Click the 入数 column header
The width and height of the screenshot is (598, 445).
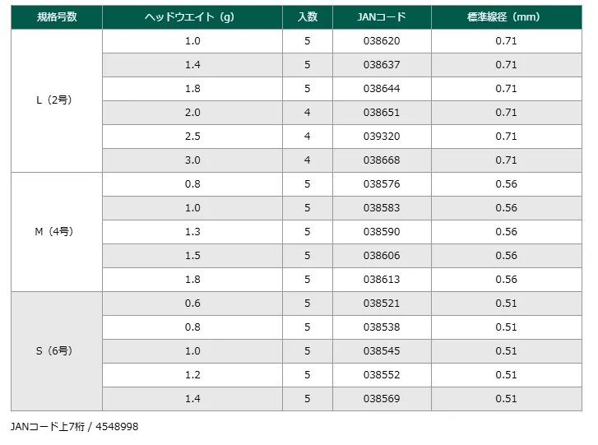pos(307,17)
